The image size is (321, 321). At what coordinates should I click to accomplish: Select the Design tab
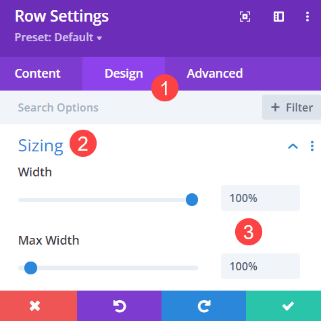pos(124,74)
